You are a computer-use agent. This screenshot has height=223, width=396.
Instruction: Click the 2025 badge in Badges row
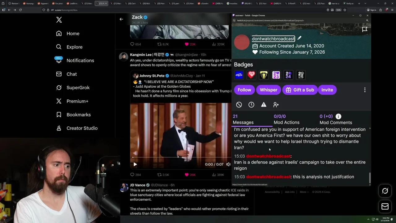coord(301,75)
